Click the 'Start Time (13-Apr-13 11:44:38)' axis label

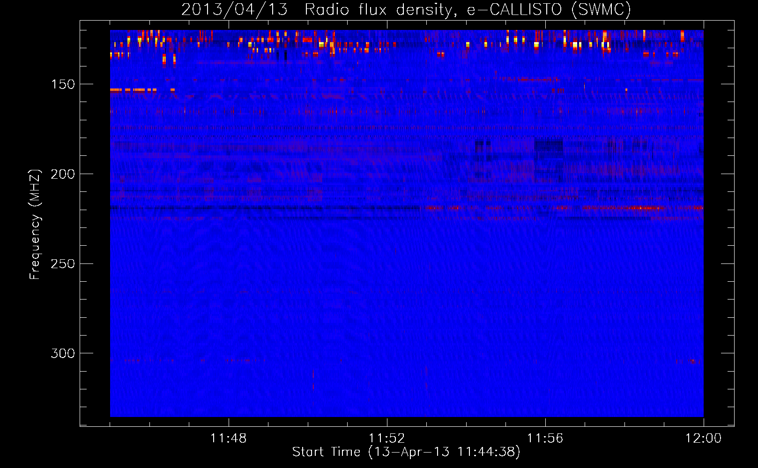(406, 452)
